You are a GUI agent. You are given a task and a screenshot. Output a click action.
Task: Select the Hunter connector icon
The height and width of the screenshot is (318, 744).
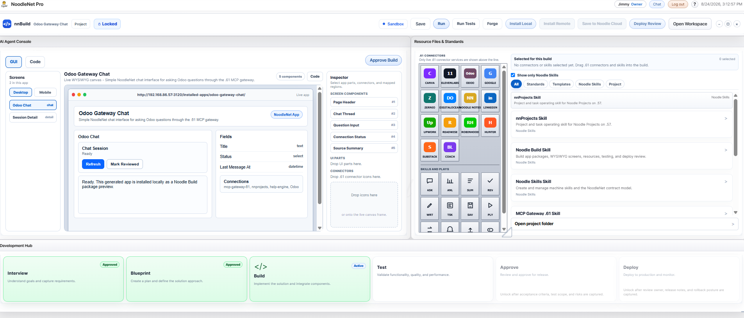pos(490,126)
